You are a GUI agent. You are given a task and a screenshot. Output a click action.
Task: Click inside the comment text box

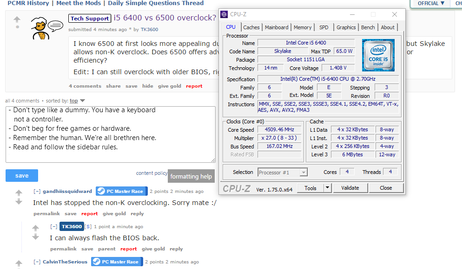(x=111, y=134)
